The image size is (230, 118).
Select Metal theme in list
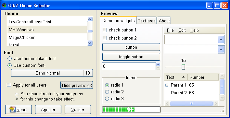[47, 44]
